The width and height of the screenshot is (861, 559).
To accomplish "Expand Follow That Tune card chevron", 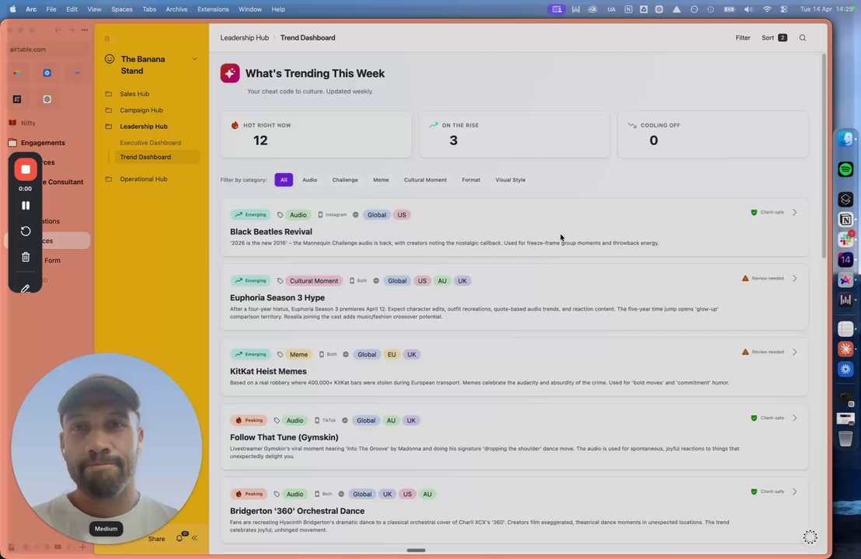I will [794, 418].
